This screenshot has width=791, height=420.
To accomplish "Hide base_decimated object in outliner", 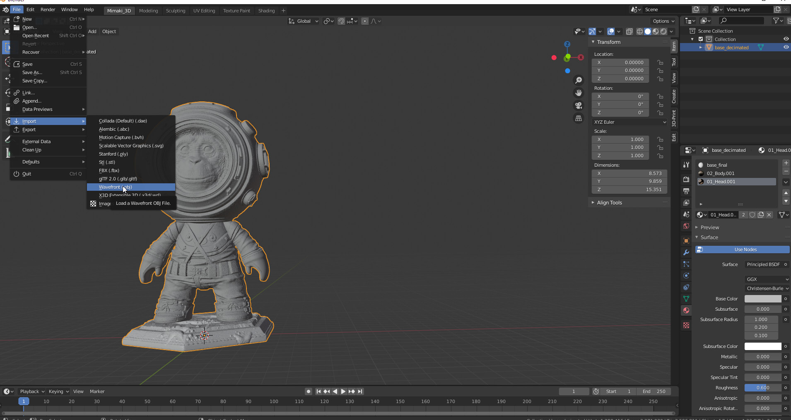I will point(786,47).
